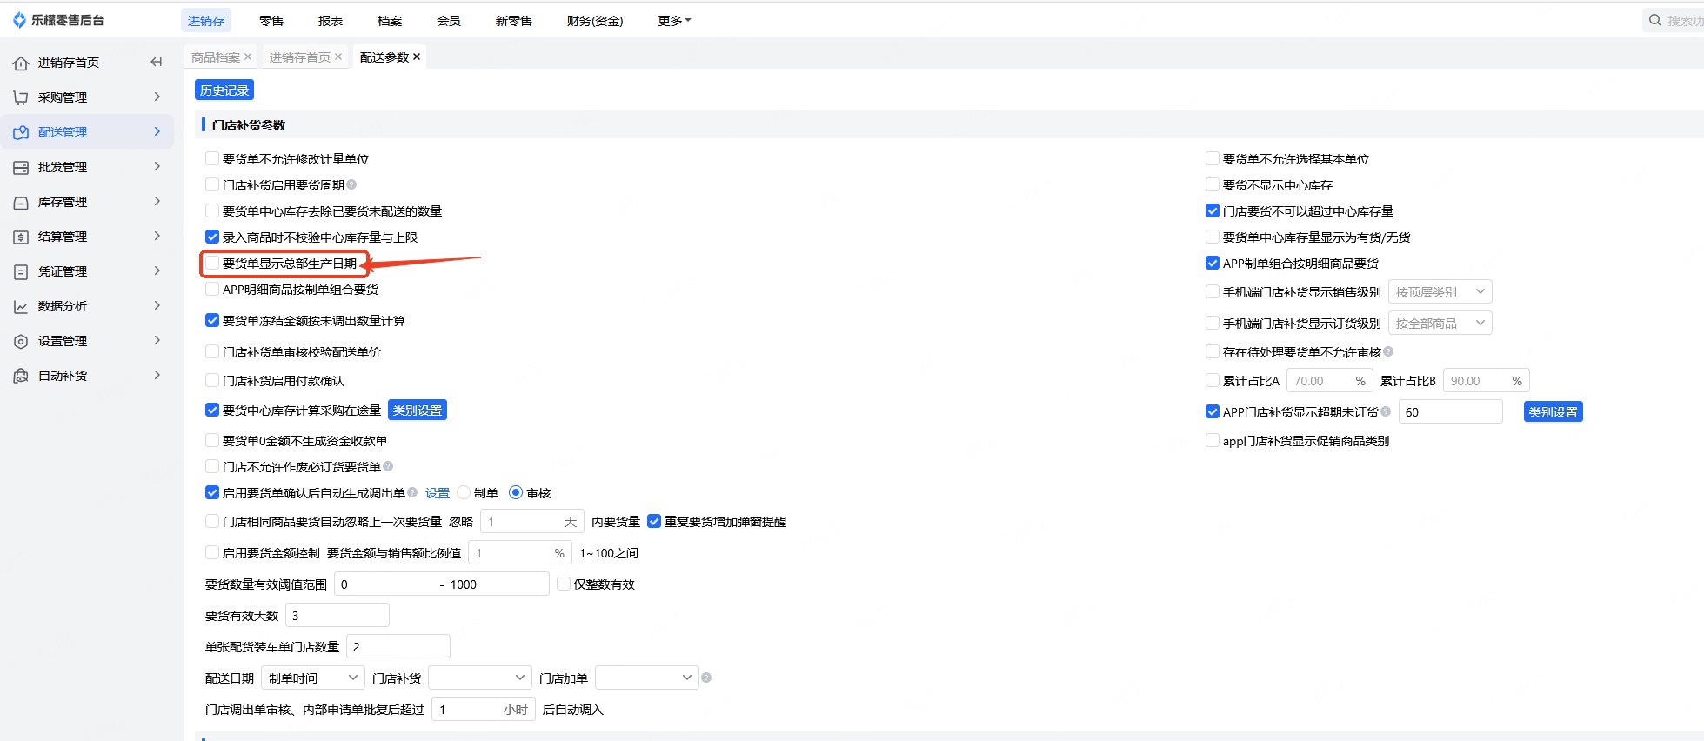Click the 要货有效天数 input field
Image resolution: width=1704 pixels, height=741 pixels.
[x=337, y=616]
